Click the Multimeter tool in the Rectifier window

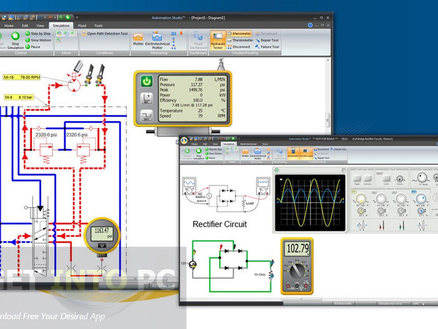click(293, 153)
